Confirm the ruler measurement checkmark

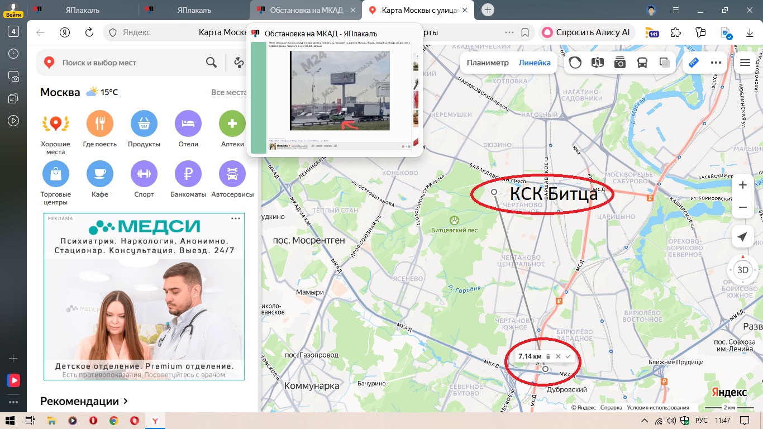568,356
